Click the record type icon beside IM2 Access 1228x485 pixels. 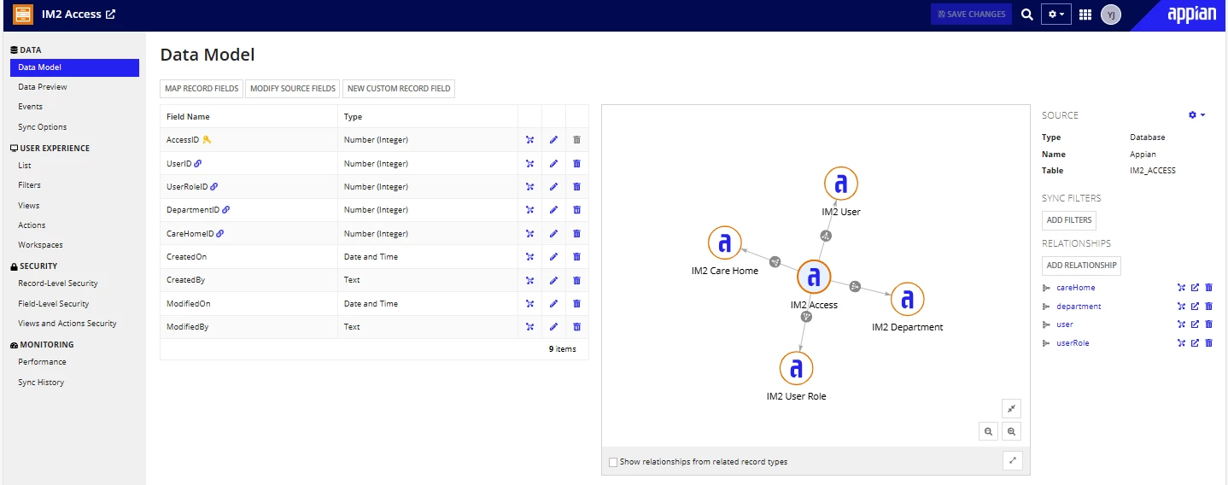23,15
